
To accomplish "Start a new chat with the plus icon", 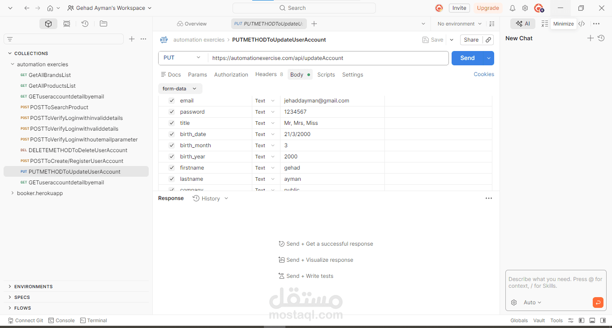I will (590, 38).
